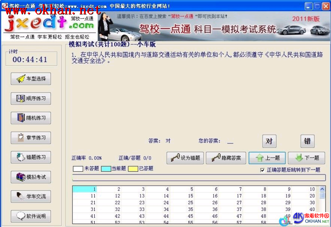Start 顺序练习 sequential practice
Image resolution: width=331 pixels, height=227 pixels.
pos(31,98)
